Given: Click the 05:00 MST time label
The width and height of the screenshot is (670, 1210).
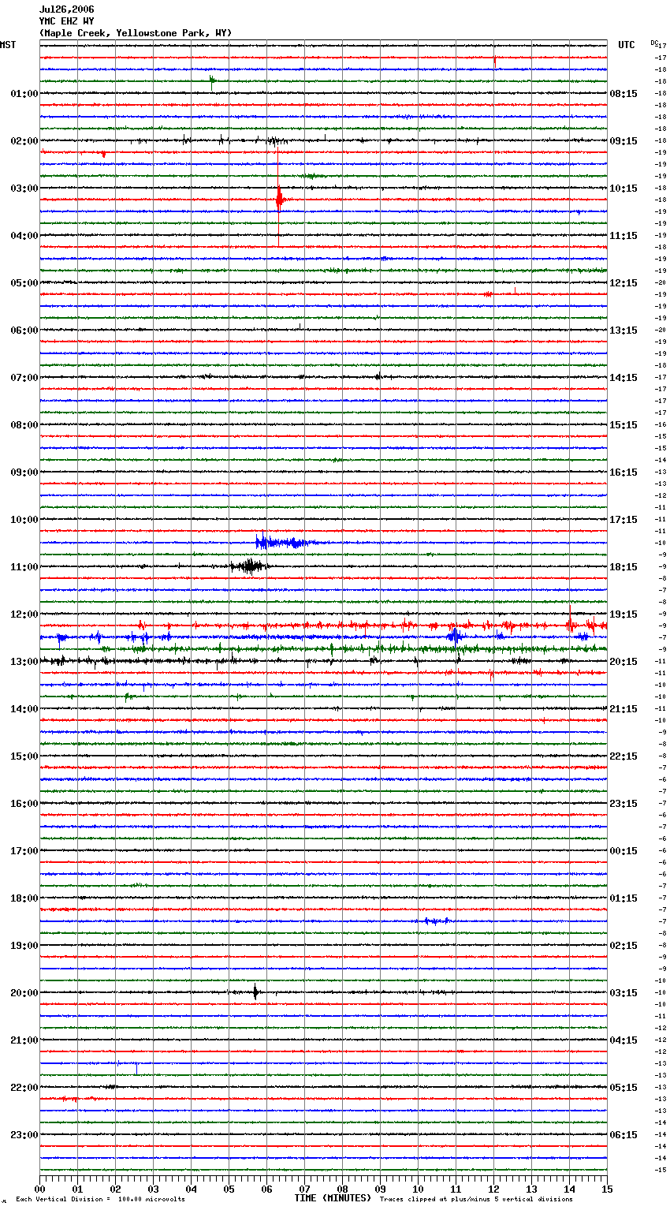Looking at the screenshot, I should click(x=24, y=283).
